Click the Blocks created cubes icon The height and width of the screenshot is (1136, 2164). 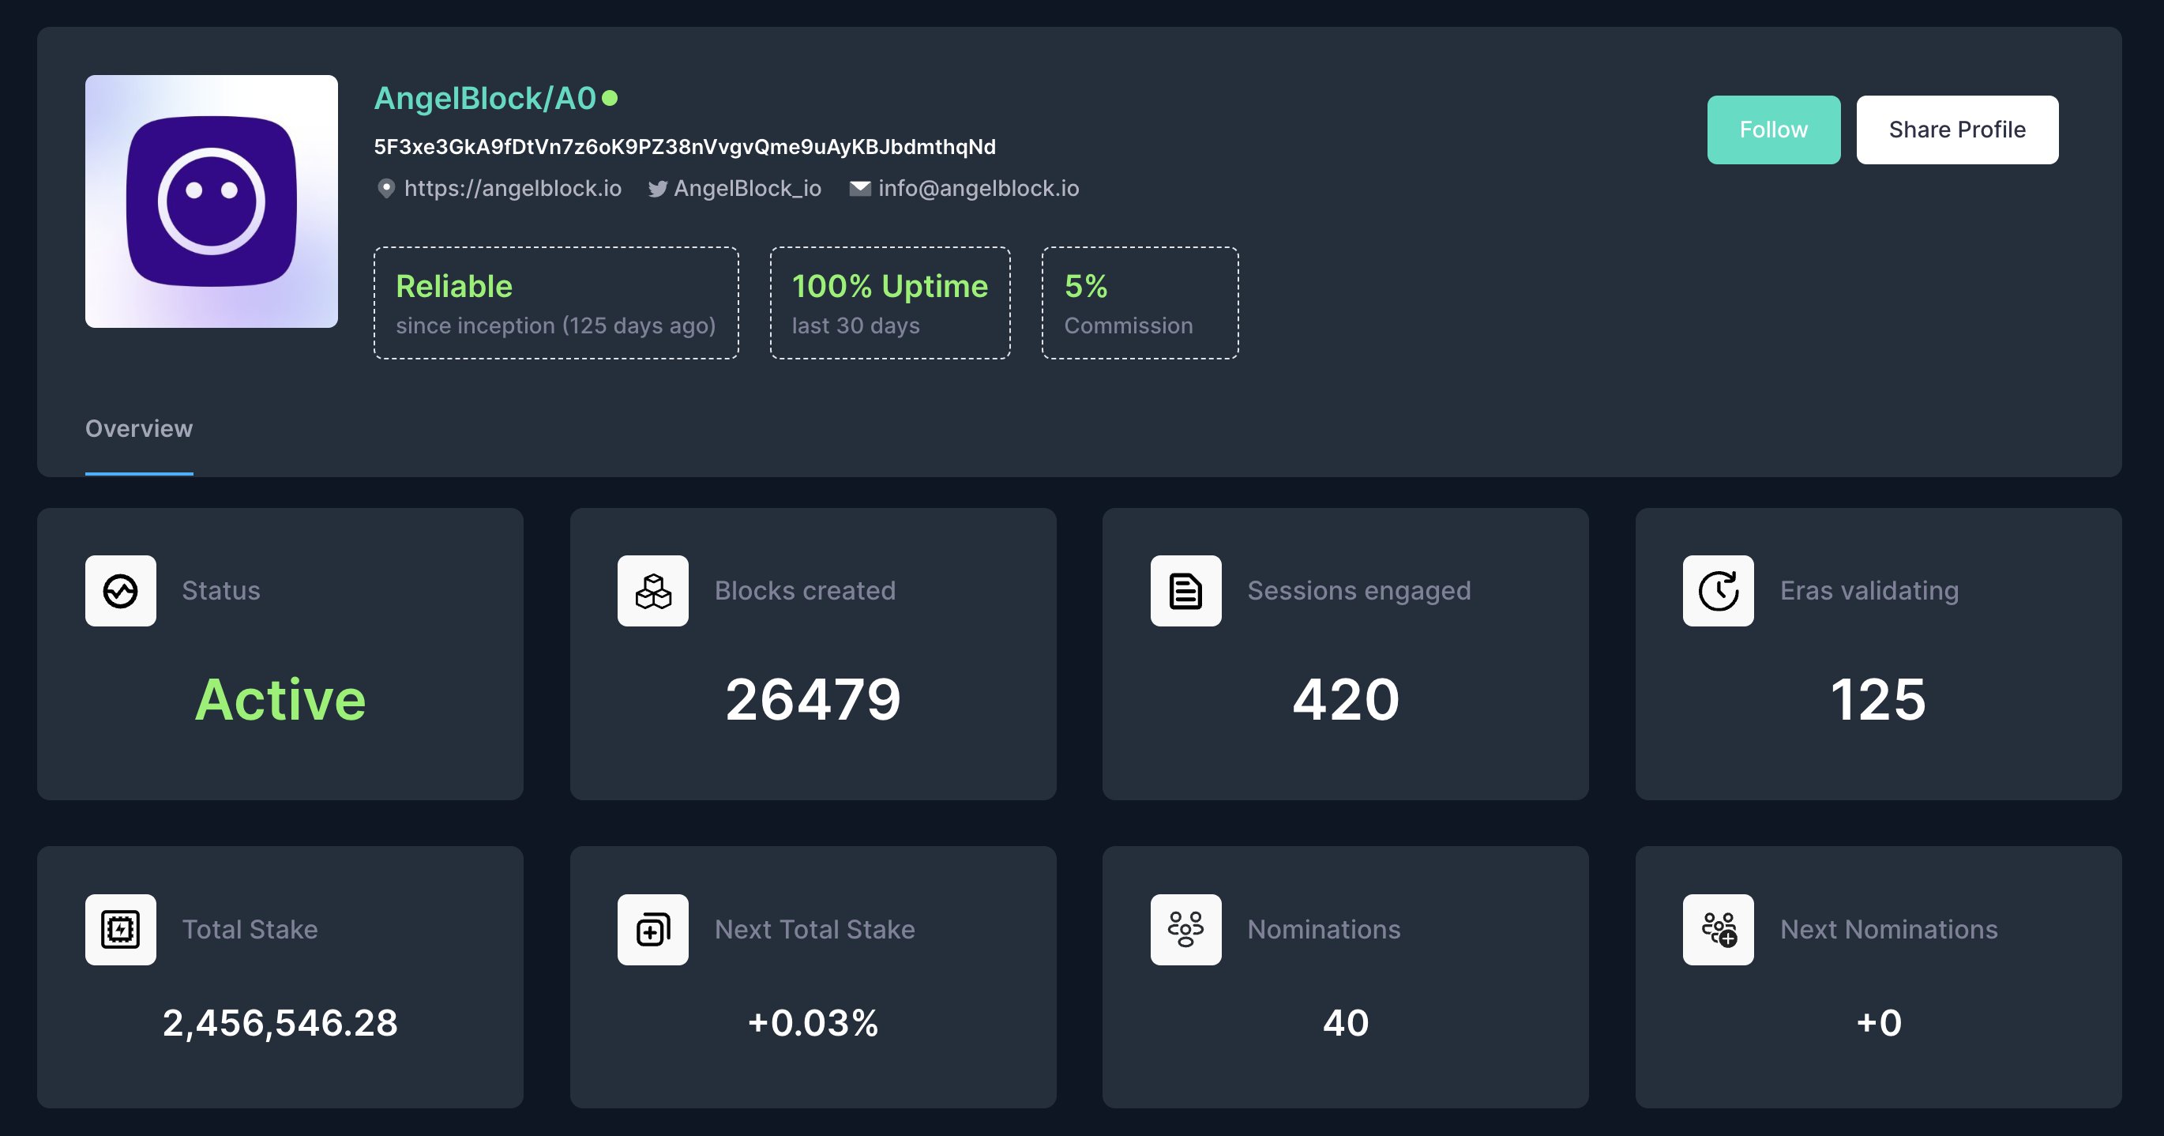pyautogui.click(x=652, y=591)
